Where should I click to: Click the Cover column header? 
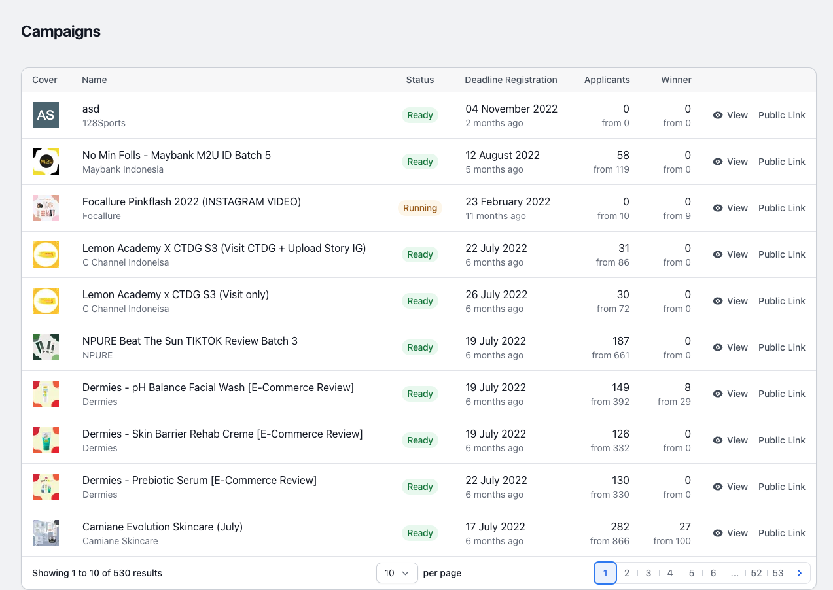point(44,80)
